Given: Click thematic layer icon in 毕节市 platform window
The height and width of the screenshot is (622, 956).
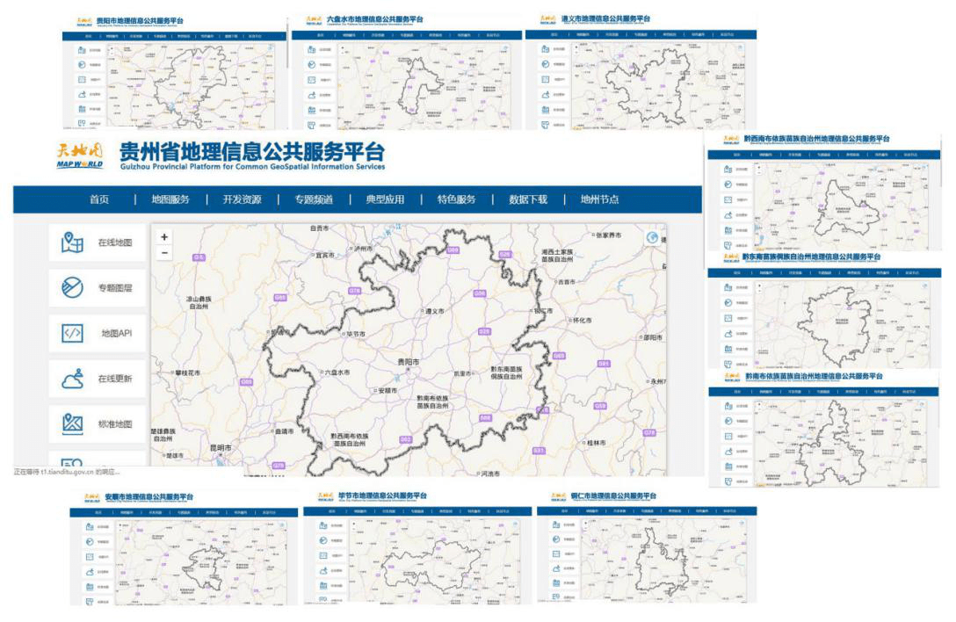Looking at the screenshot, I should point(323,540).
